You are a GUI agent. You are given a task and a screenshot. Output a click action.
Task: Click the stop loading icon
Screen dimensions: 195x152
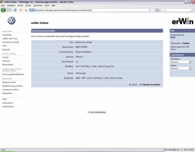(x=21, y=10)
